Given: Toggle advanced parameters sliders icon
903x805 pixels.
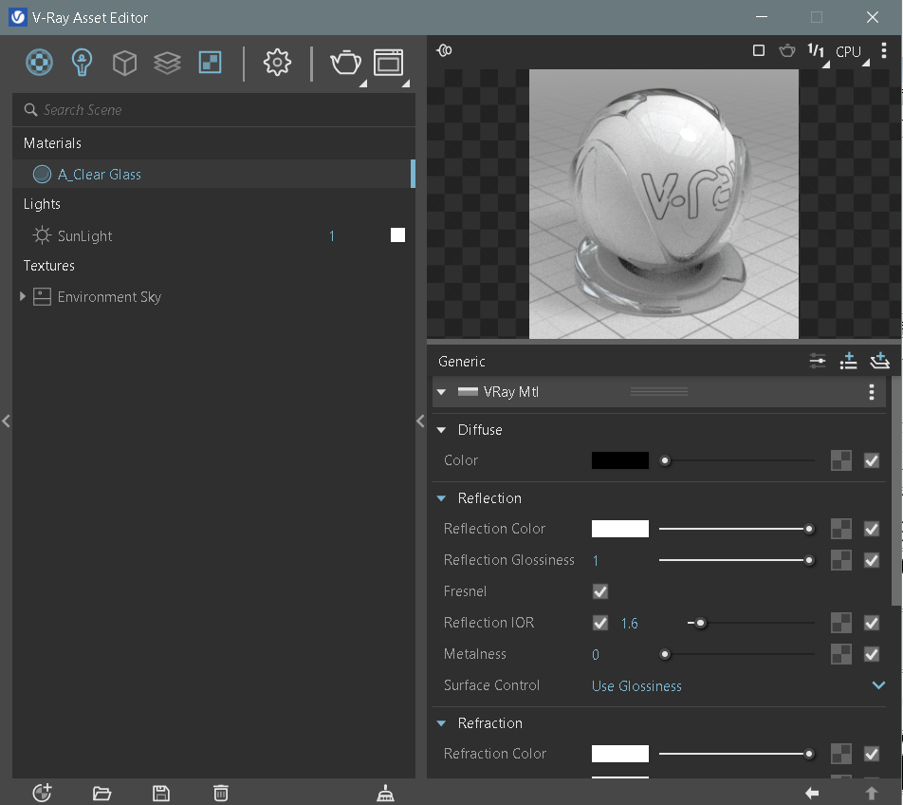Looking at the screenshot, I should 818,362.
